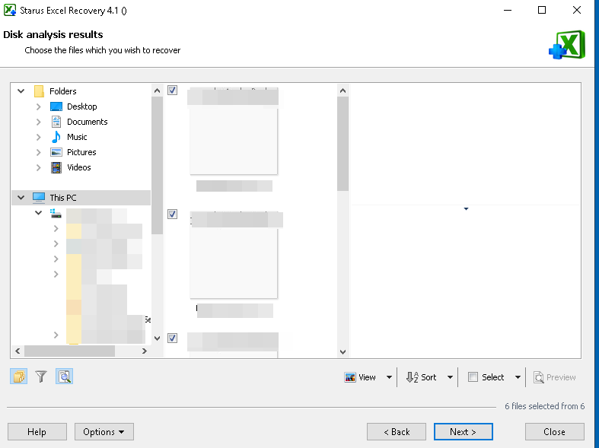Click the file list vertical scrollbar thumb
Screen dimensions: 599x448
coord(343,144)
